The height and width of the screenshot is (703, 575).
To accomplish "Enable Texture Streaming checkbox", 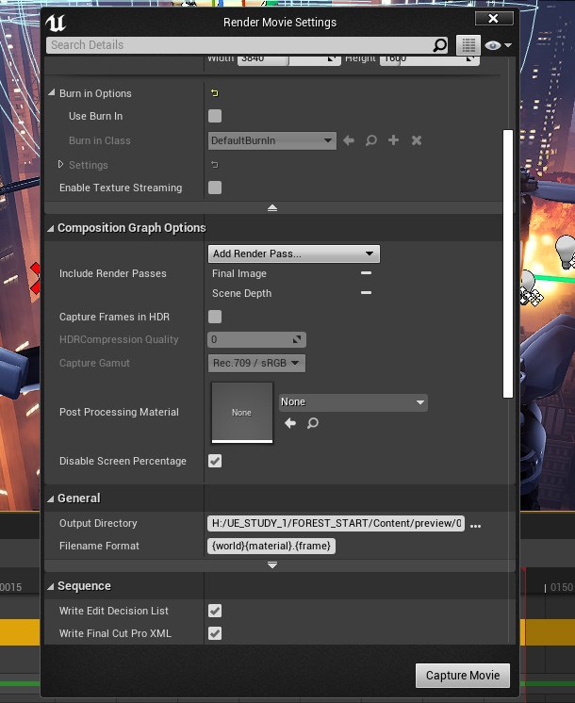I will click(x=215, y=188).
